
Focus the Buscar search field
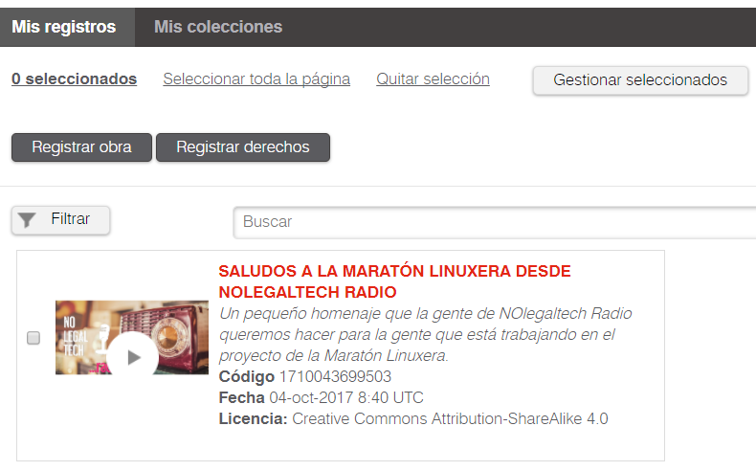pyautogui.click(x=495, y=222)
